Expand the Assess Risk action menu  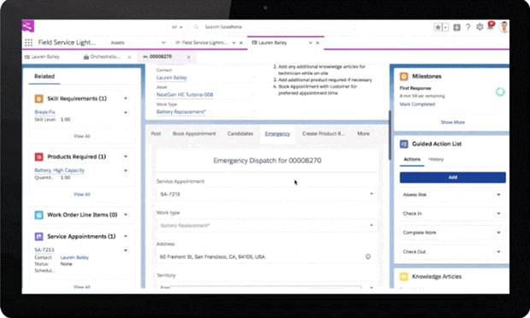tap(498, 195)
